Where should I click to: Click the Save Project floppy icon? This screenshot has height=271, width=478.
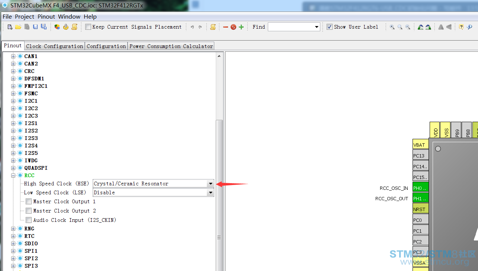point(35,27)
